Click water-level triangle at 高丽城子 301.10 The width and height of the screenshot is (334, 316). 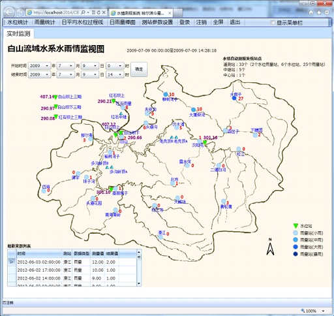click(x=111, y=189)
